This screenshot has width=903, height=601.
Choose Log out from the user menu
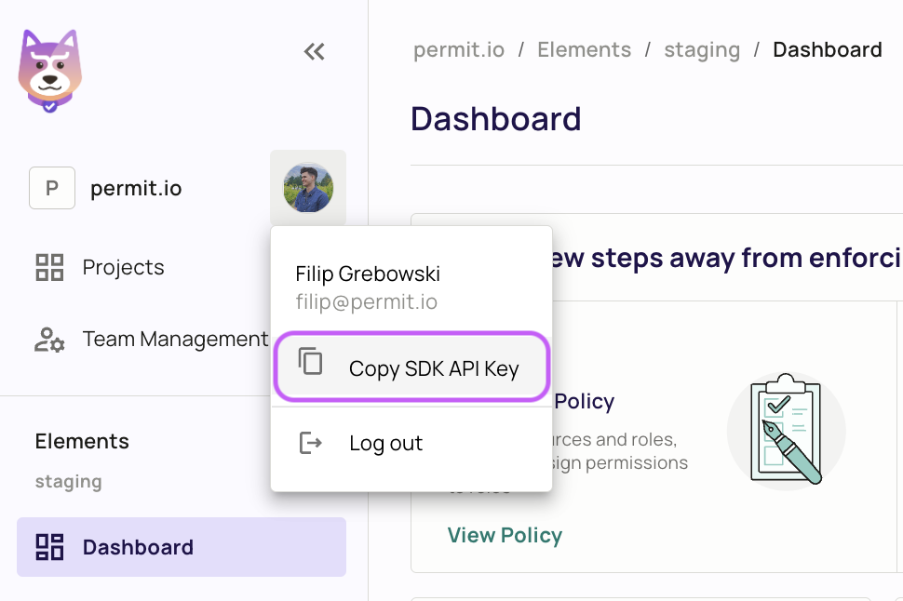(385, 443)
